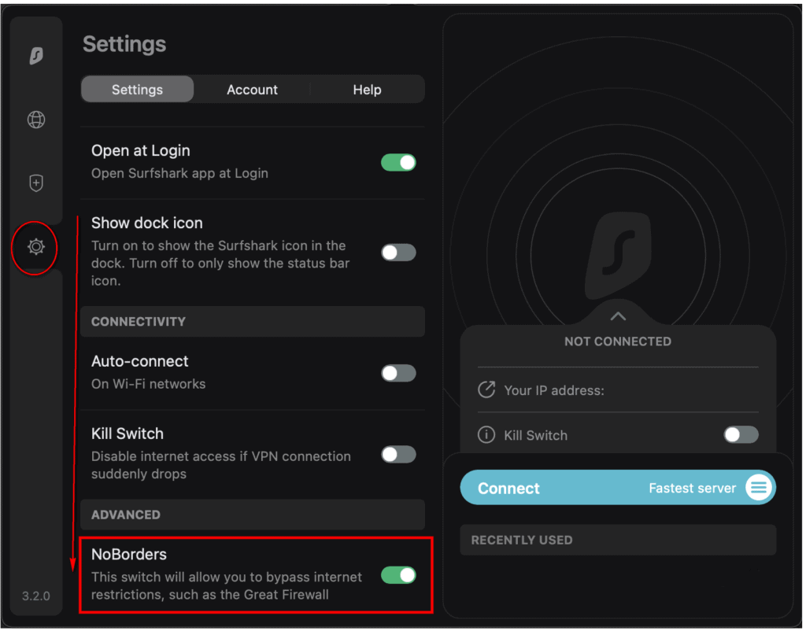The width and height of the screenshot is (806, 631).
Task: Open the server list via hamburger icon
Action: 758,487
